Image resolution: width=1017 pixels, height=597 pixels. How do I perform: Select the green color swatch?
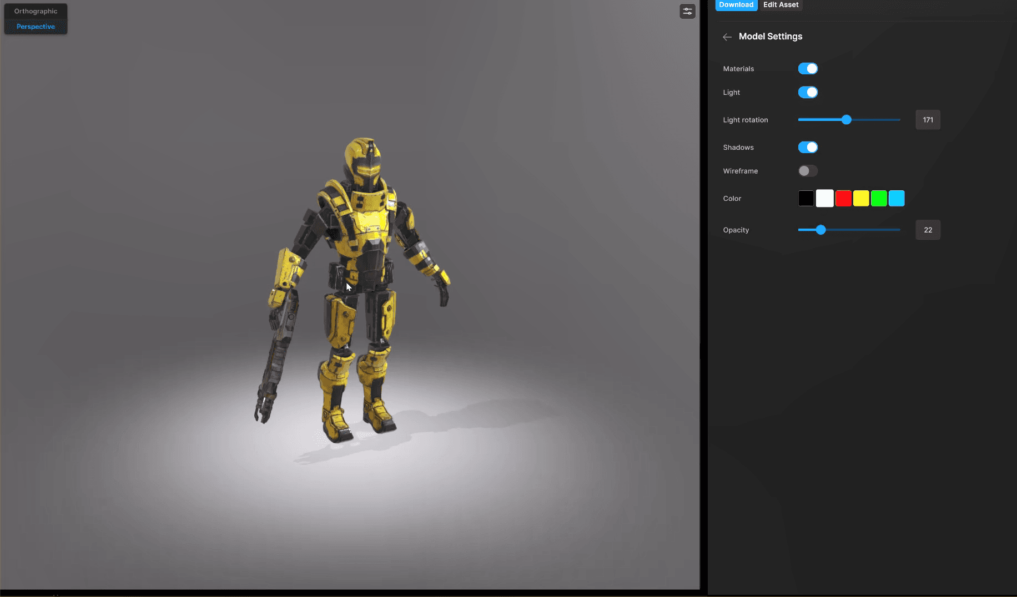pos(879,198)
